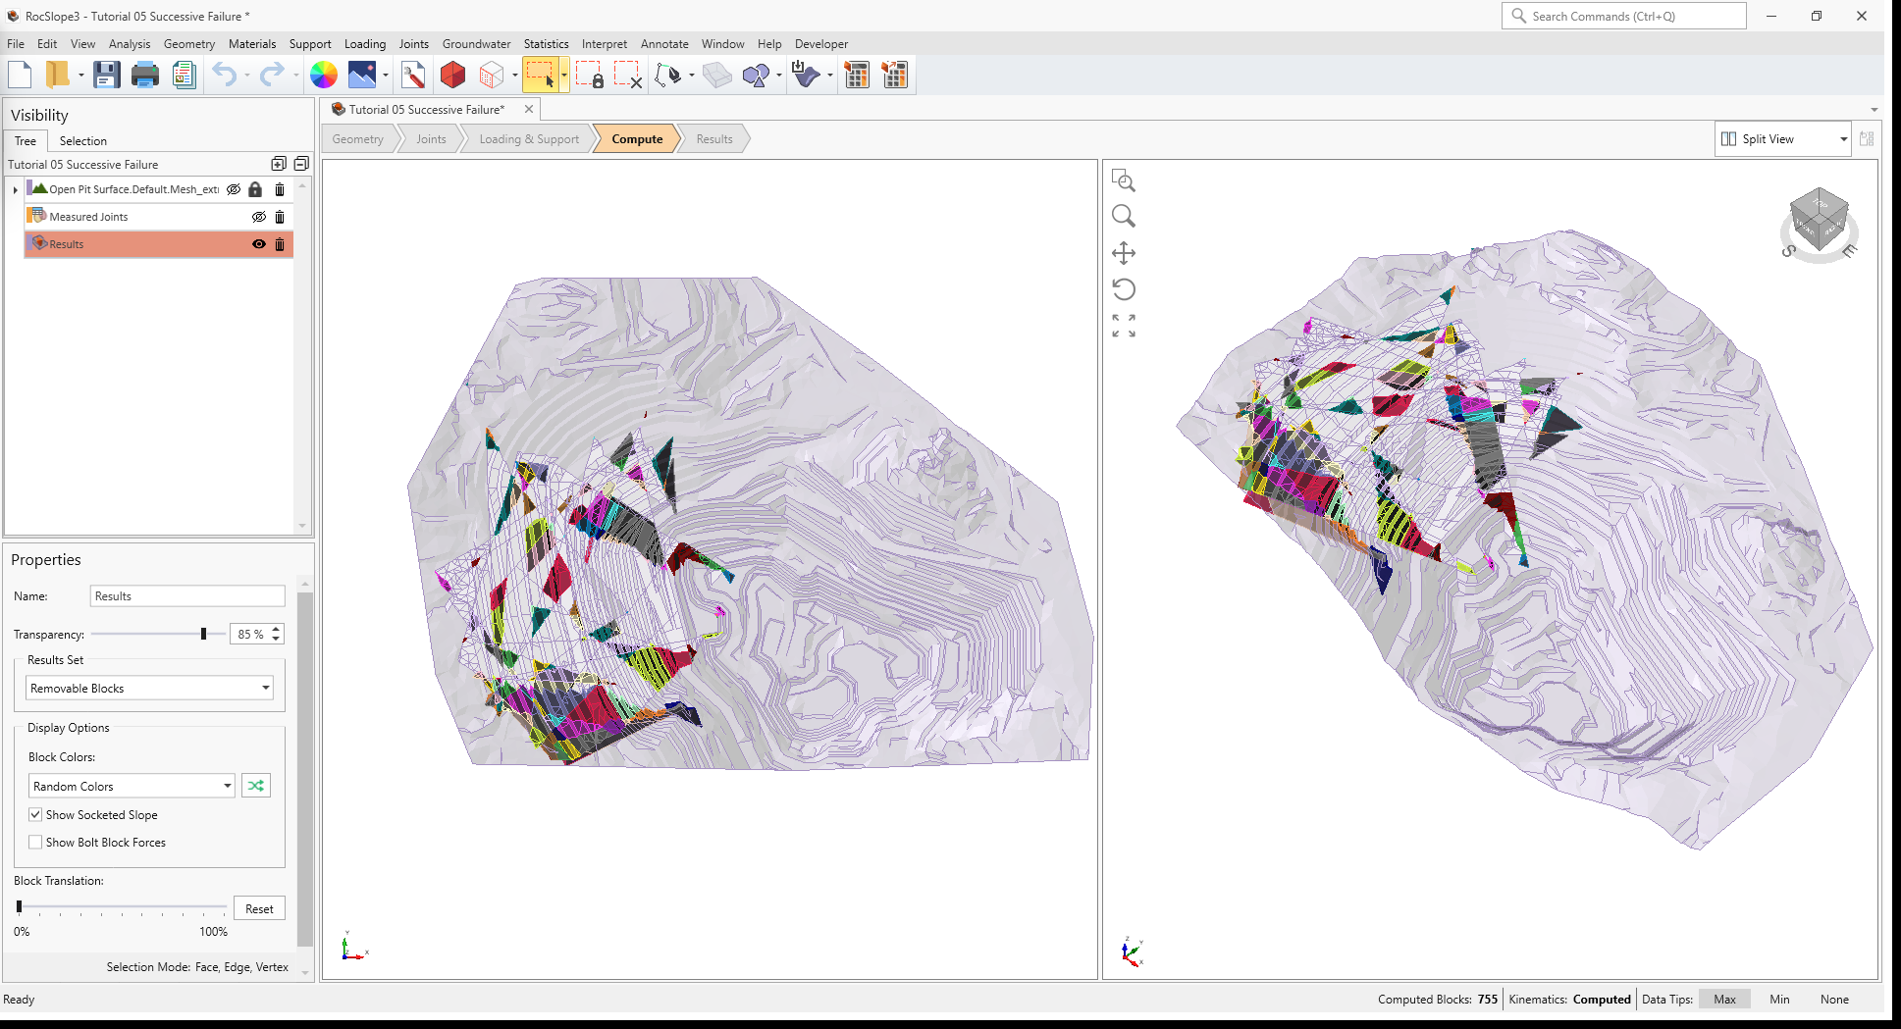Click the import surface arrow icon
The image size is (1901, 1029).
pyautogui.click(x=806, y=75)
